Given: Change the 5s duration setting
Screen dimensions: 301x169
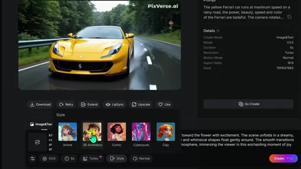Looking at the screenshot, I should point(69,159).
